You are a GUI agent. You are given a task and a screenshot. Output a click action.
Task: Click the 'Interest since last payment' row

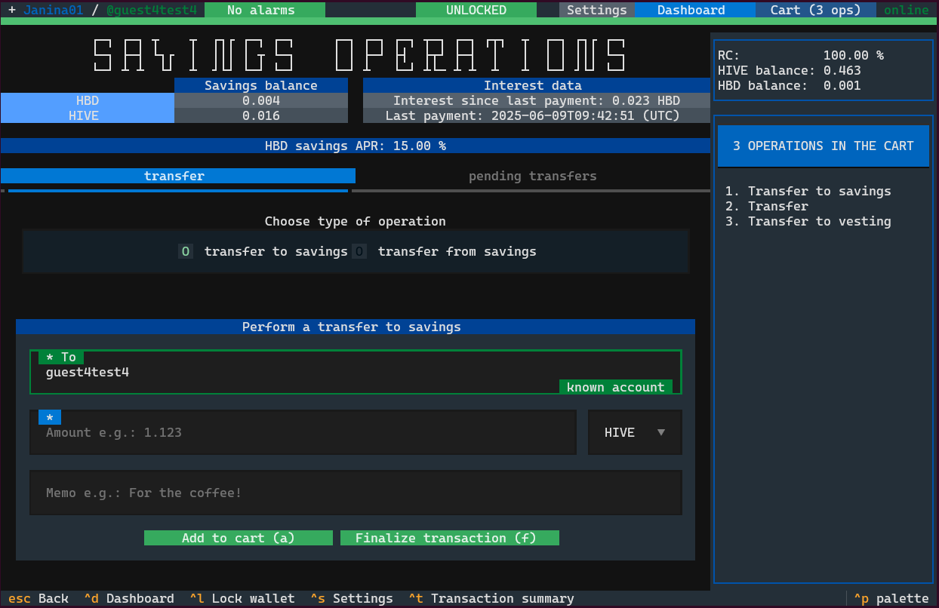click(x=537, y=100)
